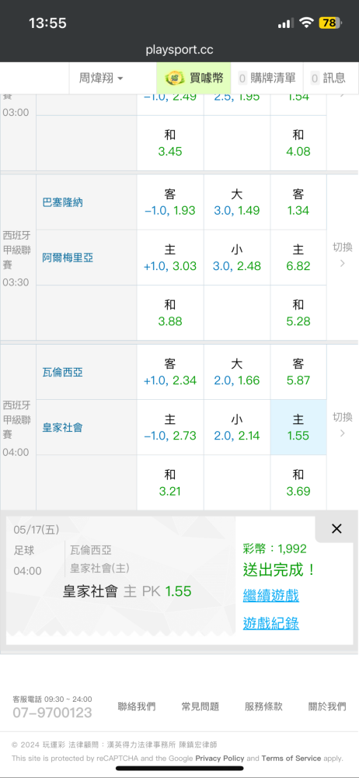Click the coin icon beside 買噱幣
The height and width of the screenshot is (778, 359).
pyautogui.click(x=174, y=78)
